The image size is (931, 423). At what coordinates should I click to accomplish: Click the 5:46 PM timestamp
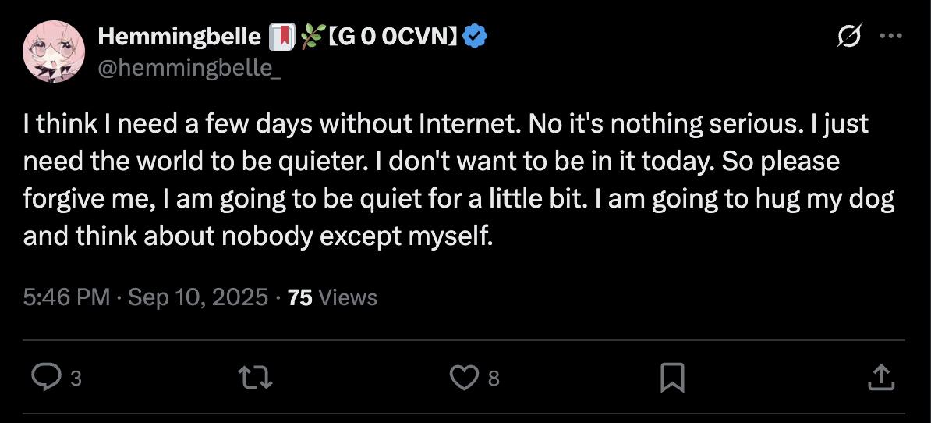[x=66, y=297]
